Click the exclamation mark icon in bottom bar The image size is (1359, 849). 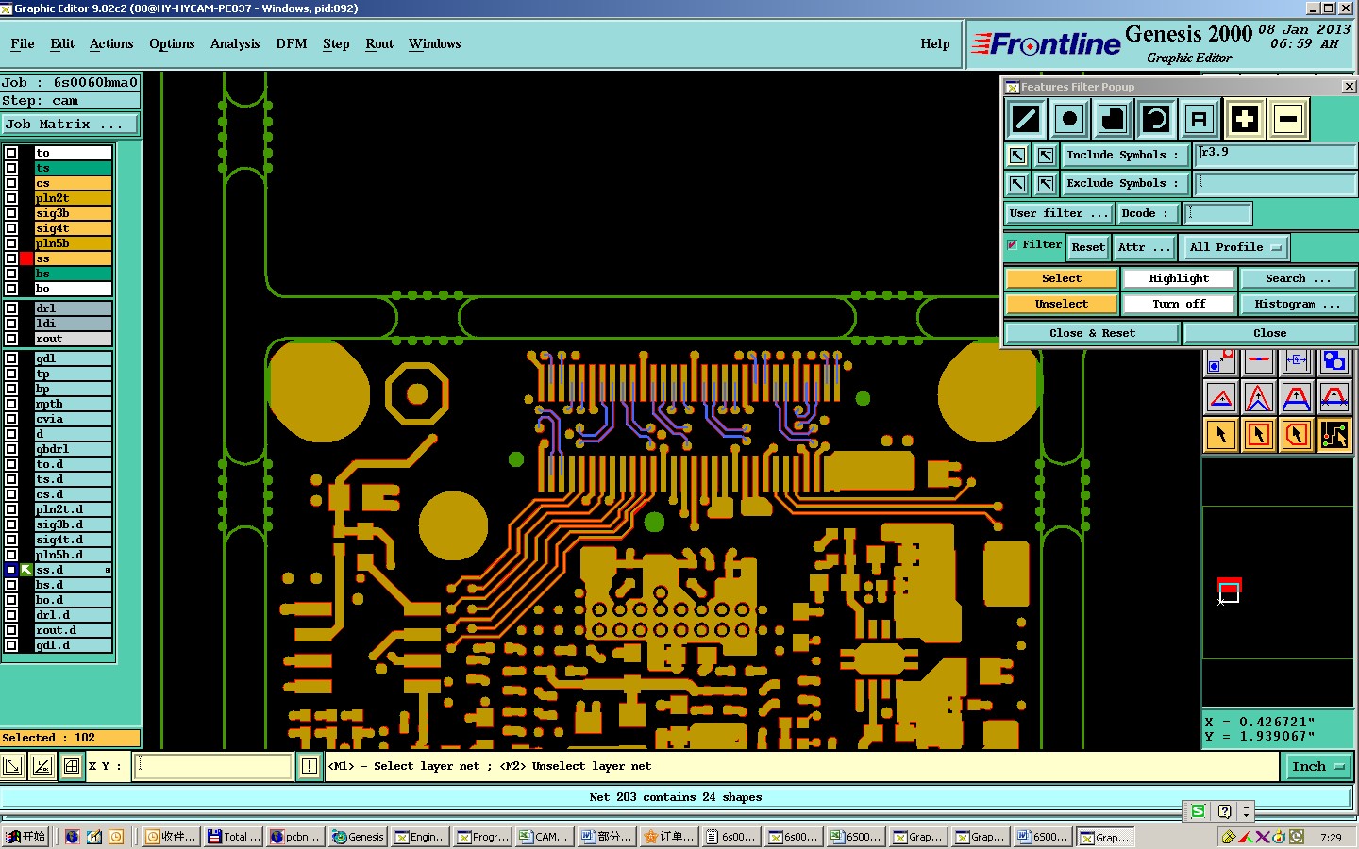310,766
